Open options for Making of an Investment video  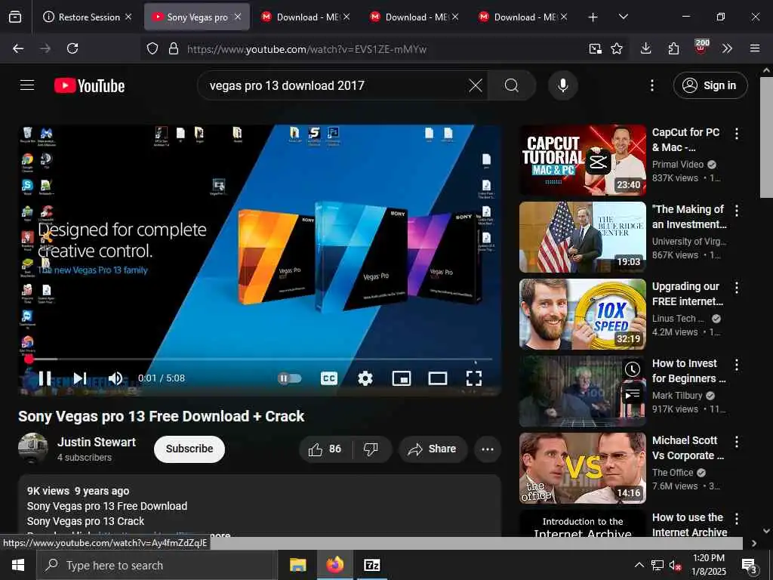point(737,211)
